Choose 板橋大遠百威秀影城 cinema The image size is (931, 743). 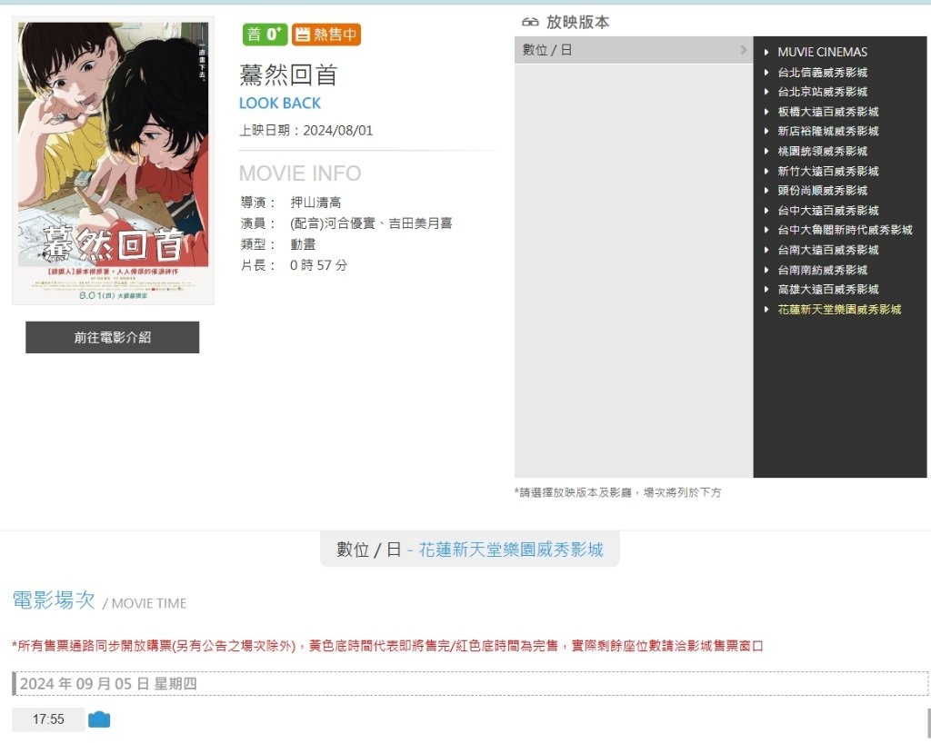point(828,112)
